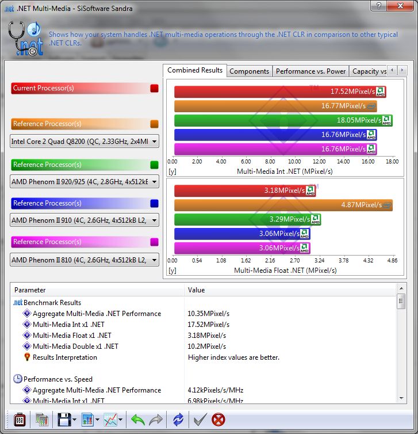
Task: Click the .NET stethoscope logo icon
Action: pos(25,38)
